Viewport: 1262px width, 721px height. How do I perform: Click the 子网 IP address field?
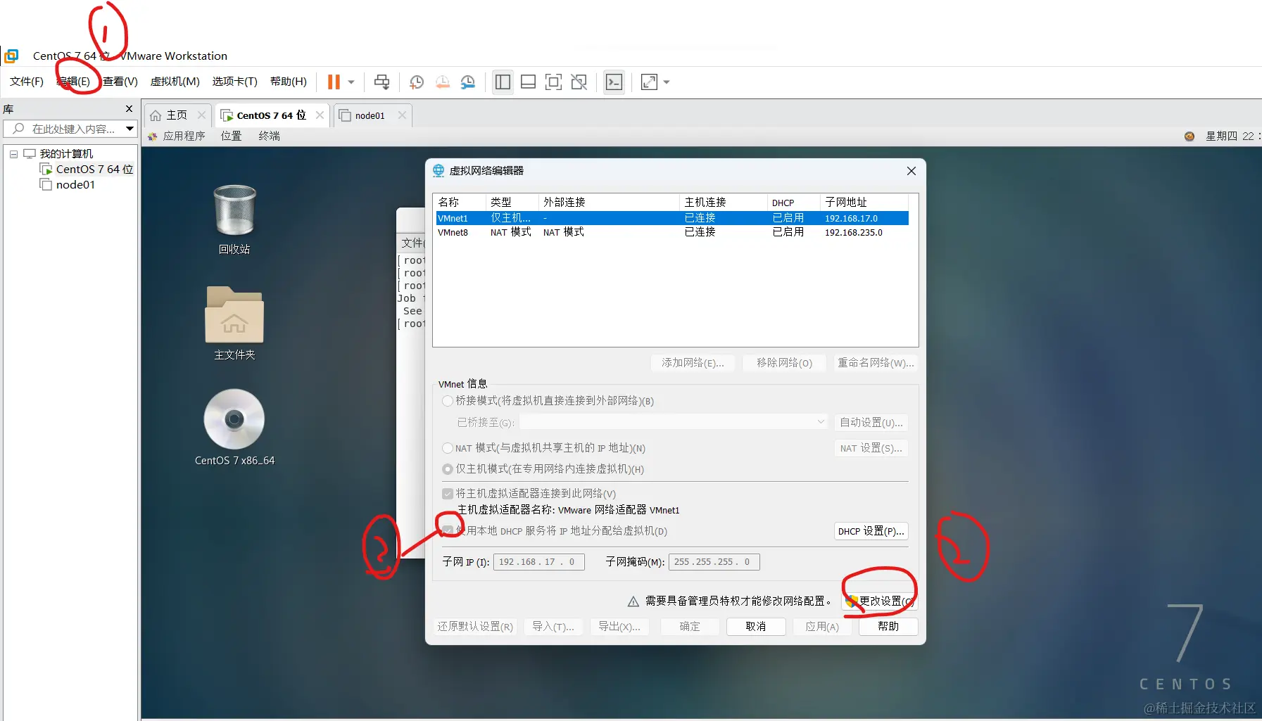click(539, 562)
